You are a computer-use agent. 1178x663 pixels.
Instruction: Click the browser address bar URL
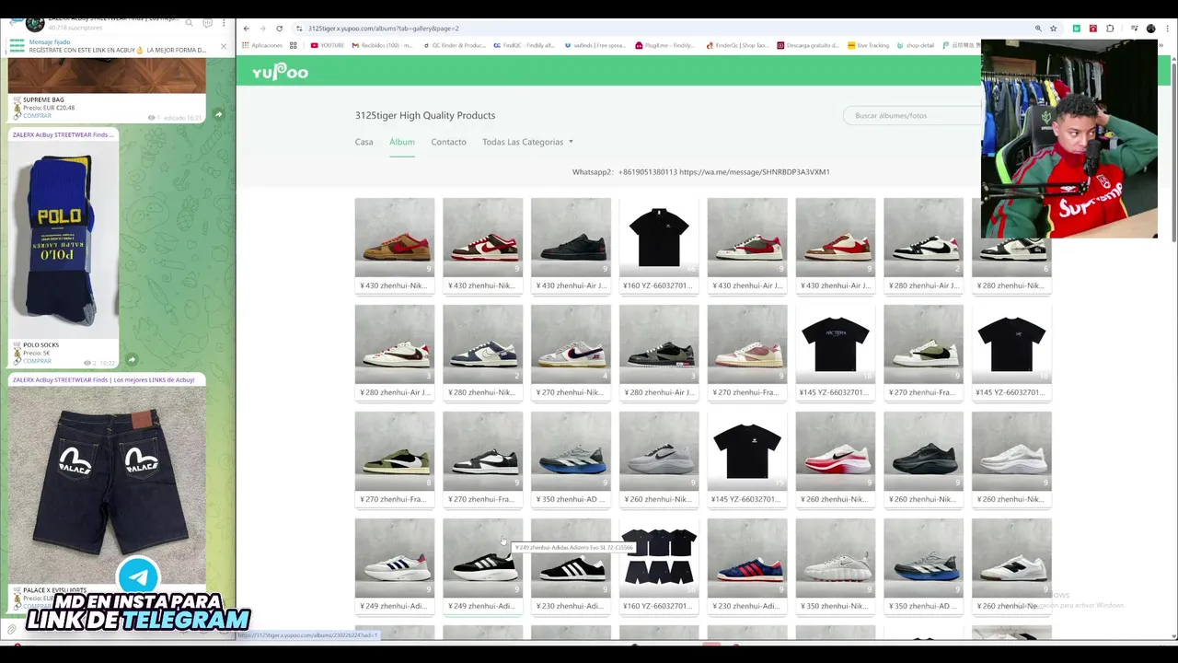(x=383, y=29)
